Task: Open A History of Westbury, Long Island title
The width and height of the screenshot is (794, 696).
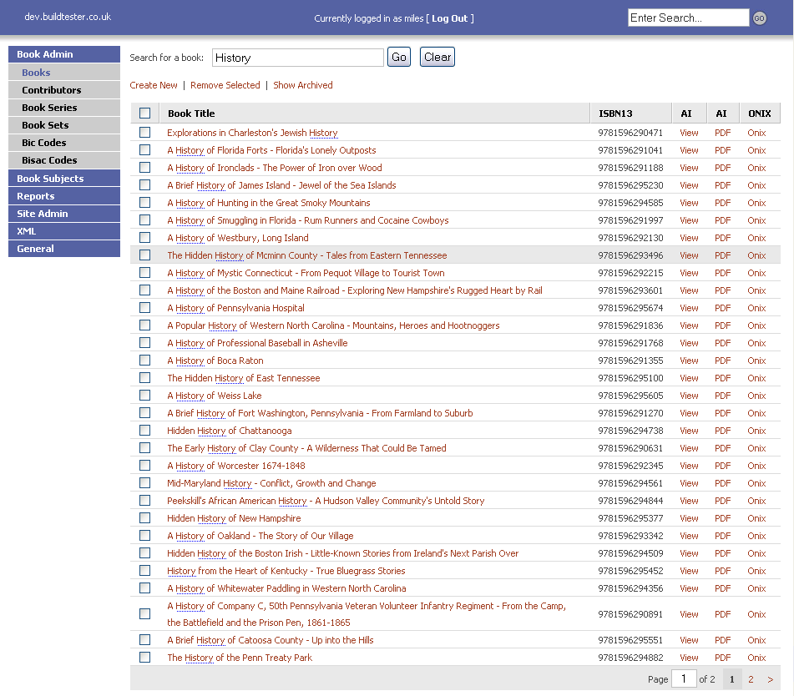Action: coord(238,238)
